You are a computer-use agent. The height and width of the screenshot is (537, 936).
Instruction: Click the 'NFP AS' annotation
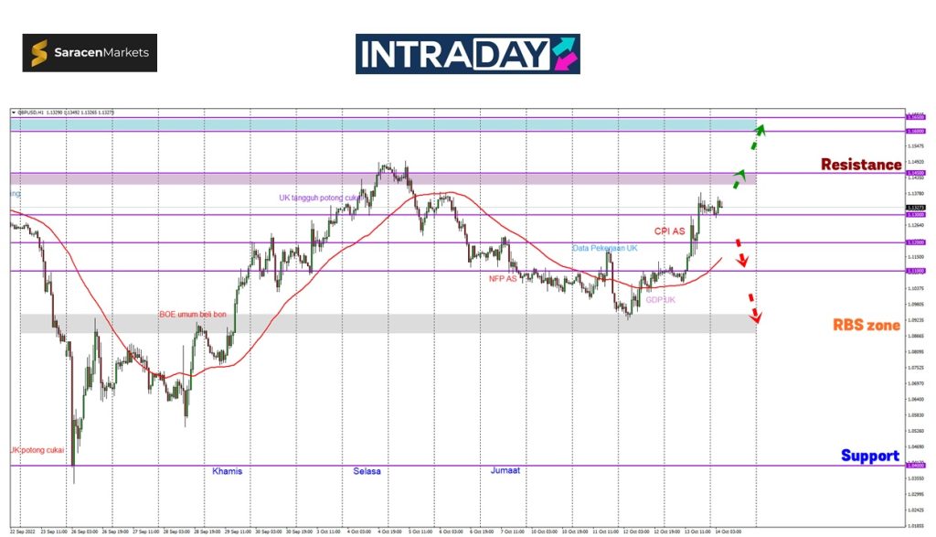click(502, 278)
